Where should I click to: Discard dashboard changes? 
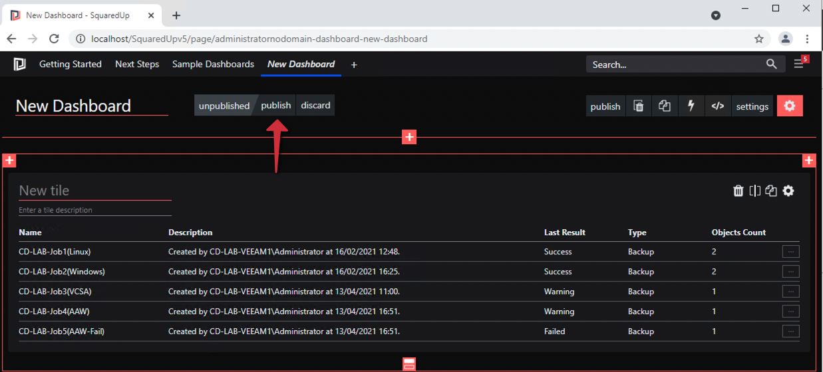point(315,106)
